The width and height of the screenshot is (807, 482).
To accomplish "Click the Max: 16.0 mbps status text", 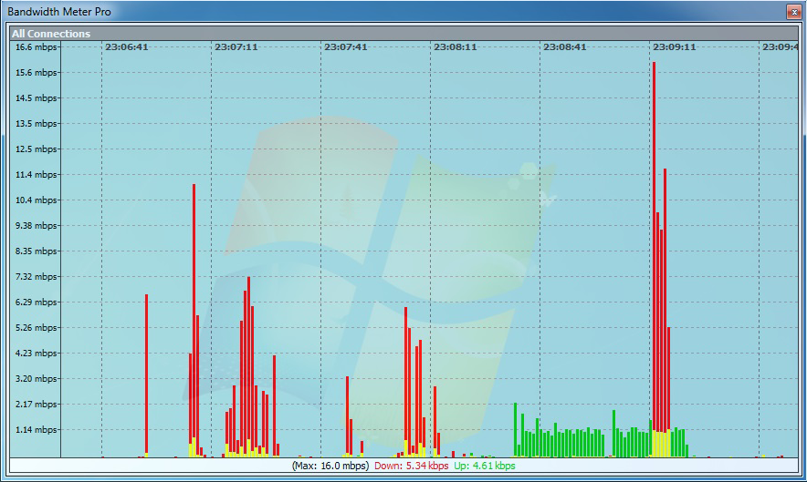I will click(330, 467).
